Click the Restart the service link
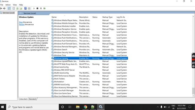 [x=22, y=24]
